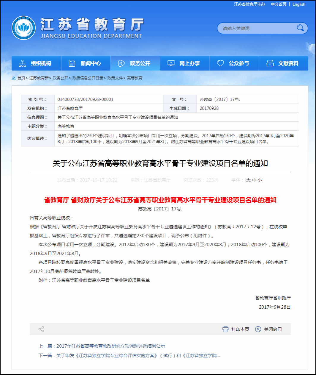The height and width of the screenshot is (375, 316).
Task: Open the 政务公开 menu tab
Action: coord(135,63)
